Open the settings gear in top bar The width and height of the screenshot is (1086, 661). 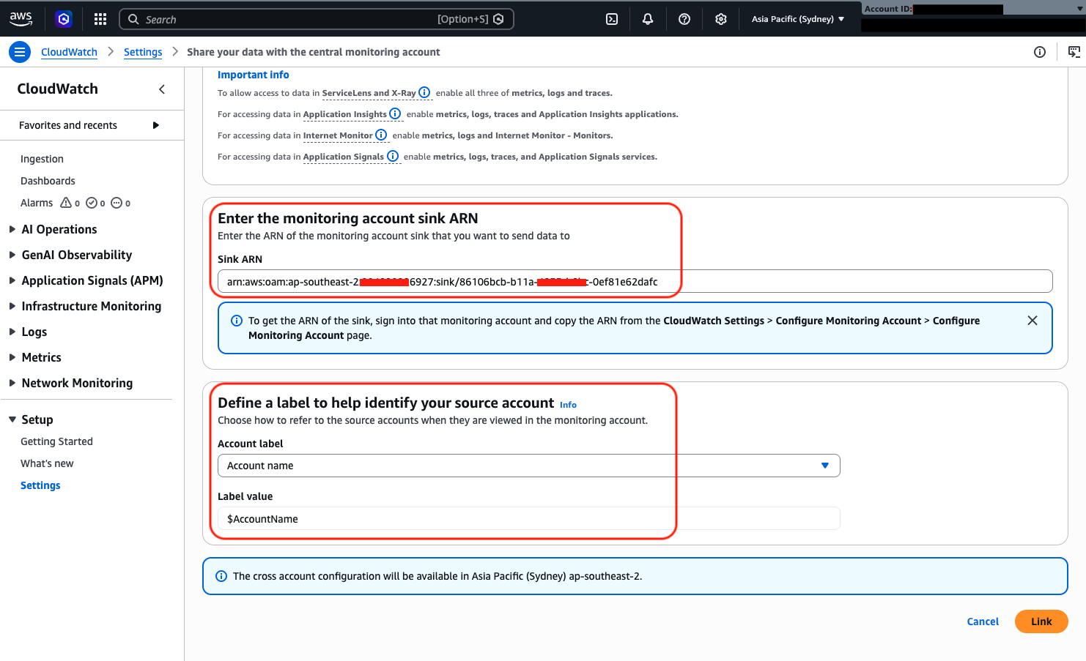[x=721, y=19]
